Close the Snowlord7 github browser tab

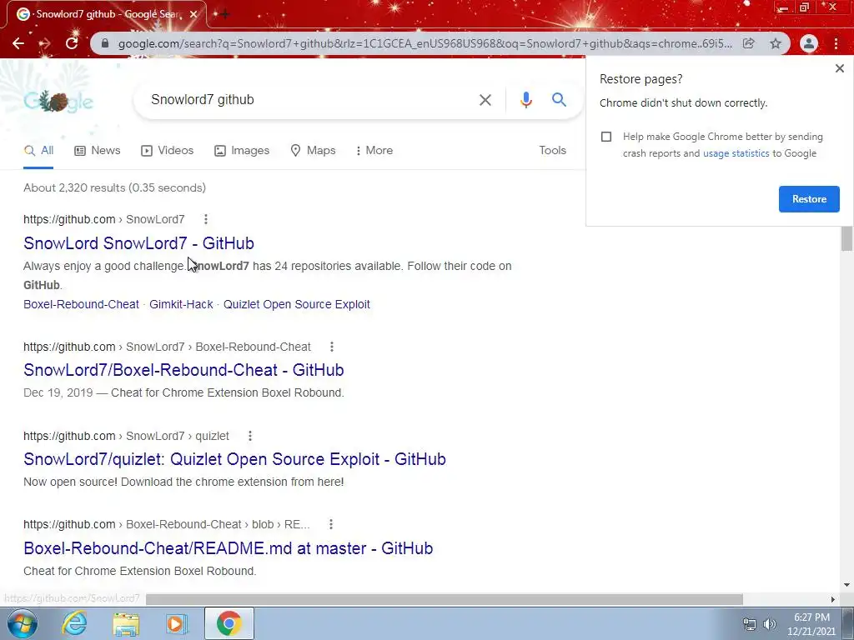click(193, 14)
